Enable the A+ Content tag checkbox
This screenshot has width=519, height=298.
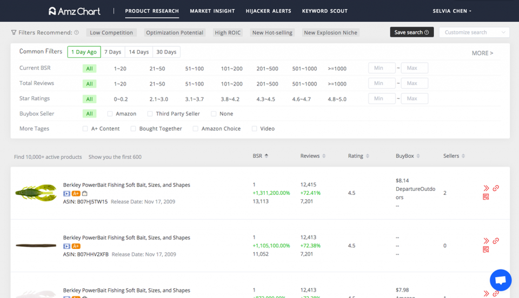(85, 128)
